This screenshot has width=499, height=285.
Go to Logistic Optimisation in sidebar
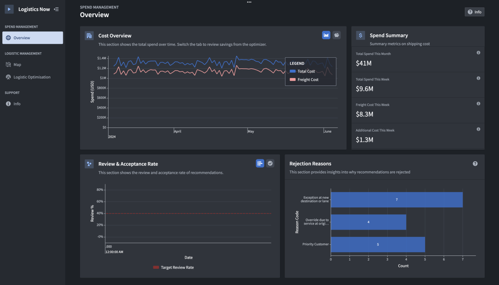click(x=32, y=77)
